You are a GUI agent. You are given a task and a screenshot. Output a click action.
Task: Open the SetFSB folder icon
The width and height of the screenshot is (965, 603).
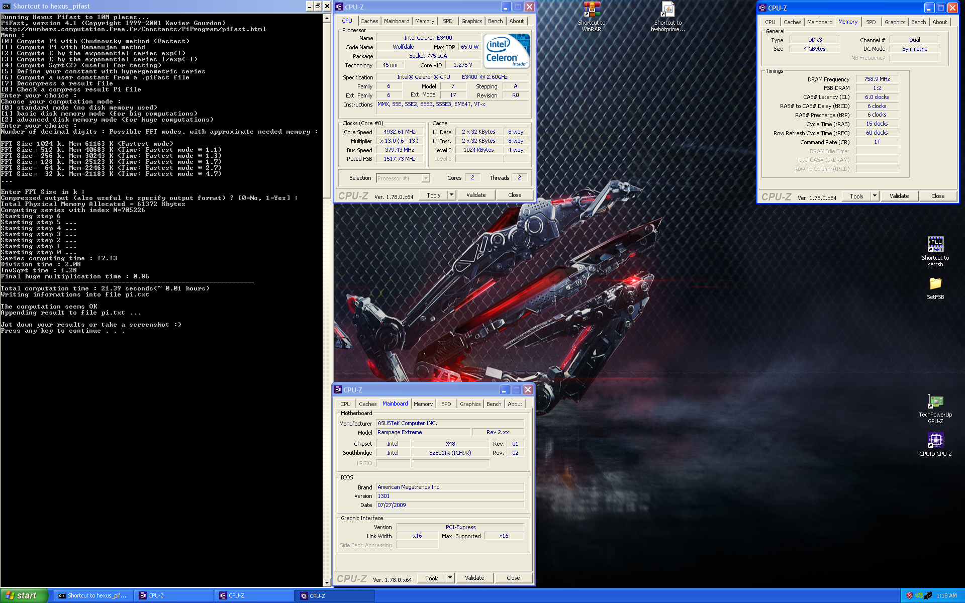point(935,288)
